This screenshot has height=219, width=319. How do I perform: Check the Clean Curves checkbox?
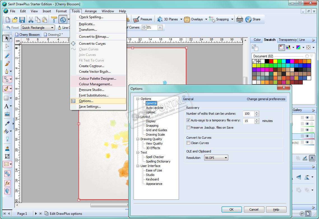pyautogui.click(x=188, y=143)
